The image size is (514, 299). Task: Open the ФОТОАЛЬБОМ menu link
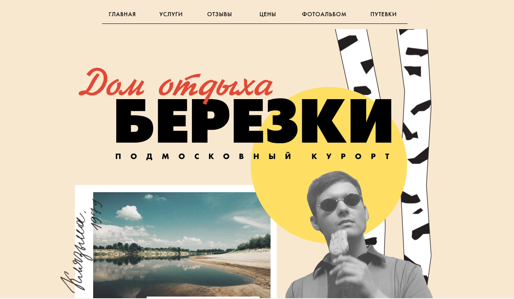point(324,15)
